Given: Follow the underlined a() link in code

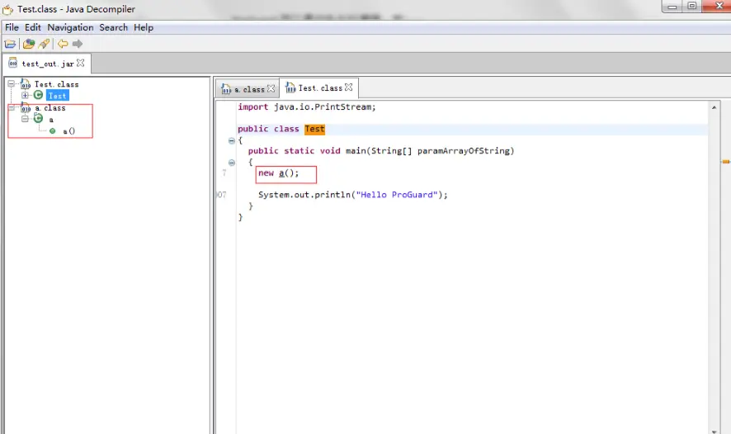Looking at the screenshot, I should 281,173.
